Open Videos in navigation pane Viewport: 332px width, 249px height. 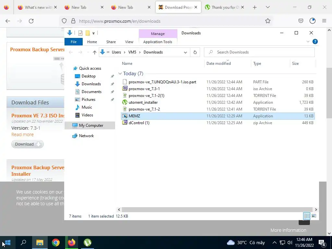point(87,115)
